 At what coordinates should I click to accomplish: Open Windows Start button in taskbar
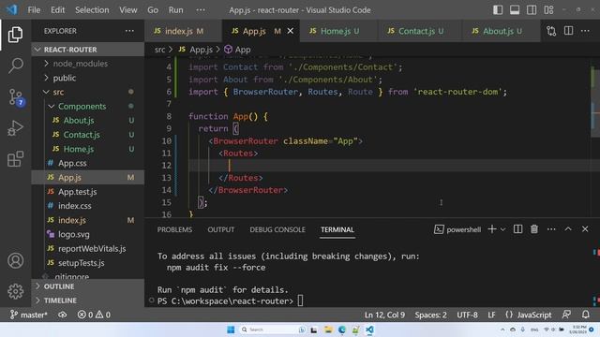pyautogui.click(x=231, y=330)
